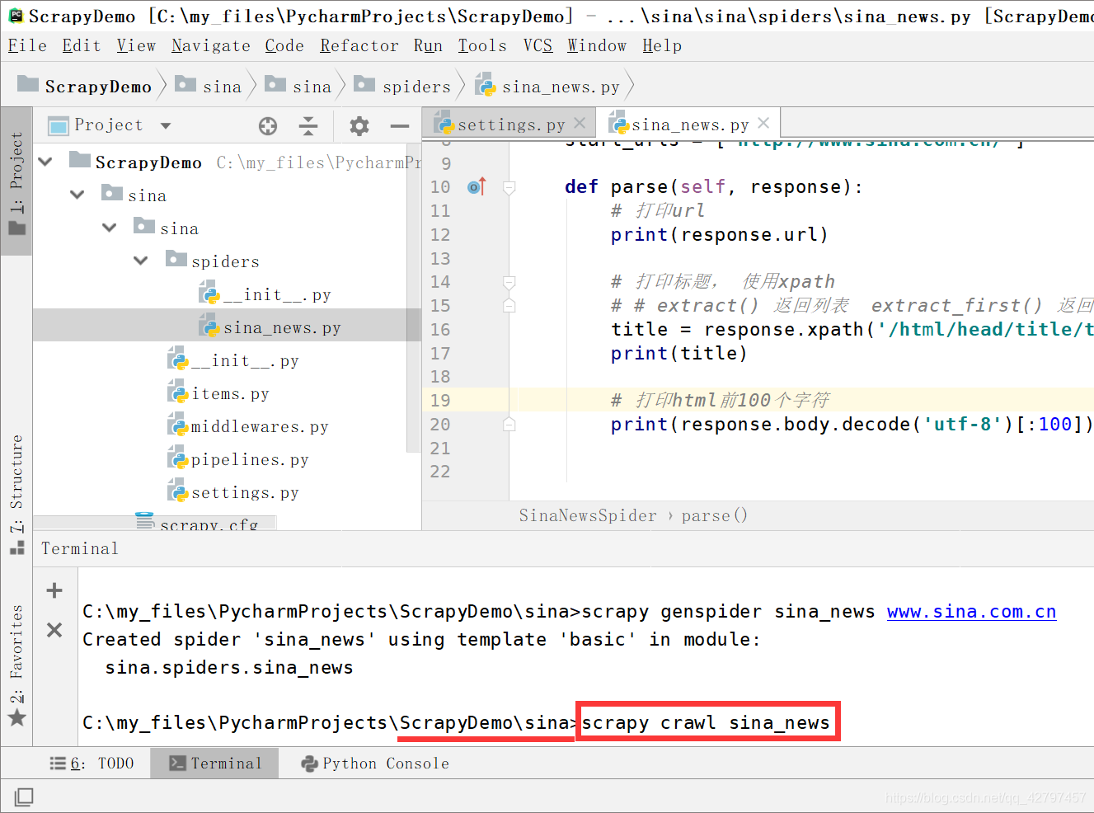This screenshot has height=813, width=1094.
Task: Open the Python Console tab
Action: pos(375,764)
